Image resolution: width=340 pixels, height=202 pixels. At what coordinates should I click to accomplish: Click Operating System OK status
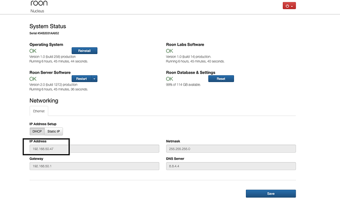click(x=33, y=51)
